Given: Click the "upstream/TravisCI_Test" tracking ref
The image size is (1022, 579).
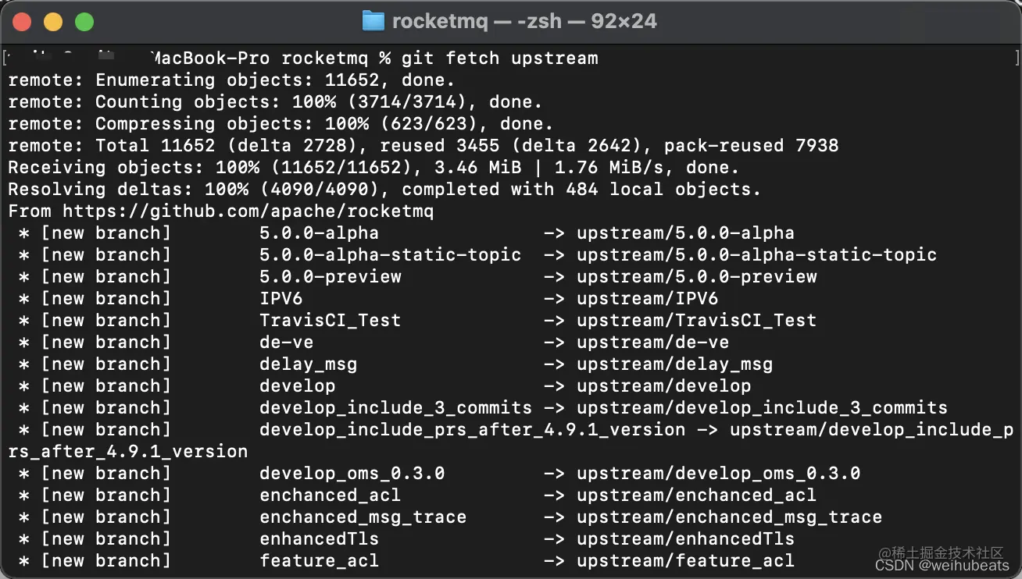Looking at the screenshot, I should coord(697,321).
